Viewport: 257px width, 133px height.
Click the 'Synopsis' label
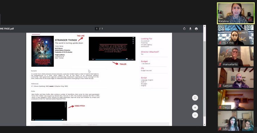pos(34,71)
